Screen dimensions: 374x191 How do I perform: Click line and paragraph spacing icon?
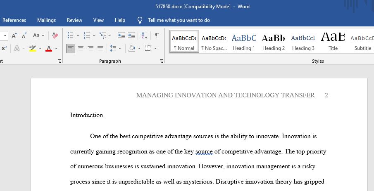pos(113,48)
